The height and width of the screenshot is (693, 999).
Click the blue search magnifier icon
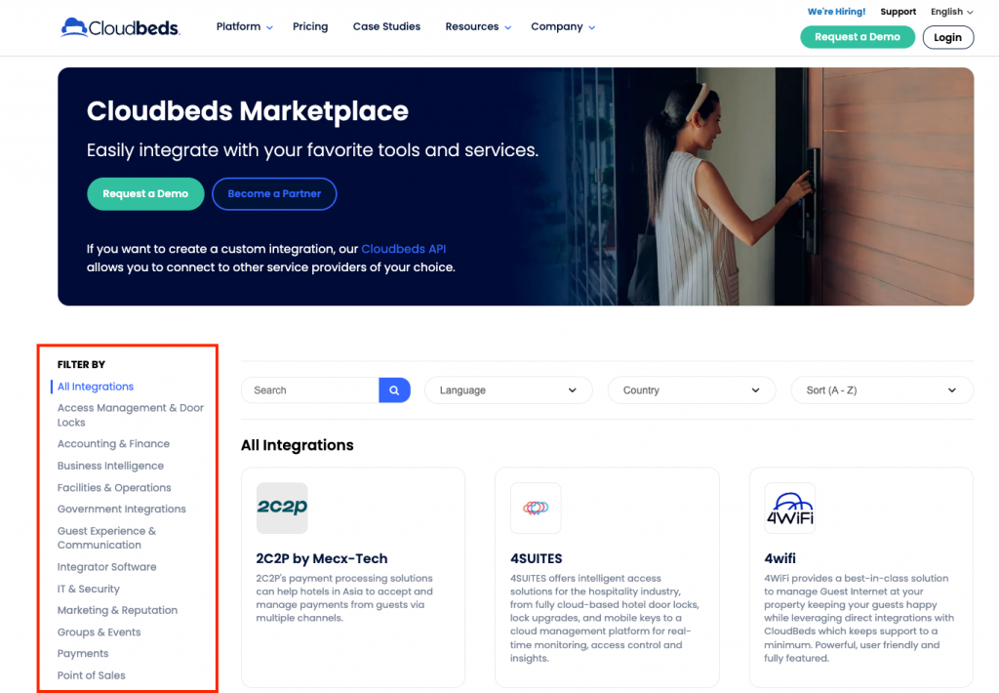coord(394,390)
